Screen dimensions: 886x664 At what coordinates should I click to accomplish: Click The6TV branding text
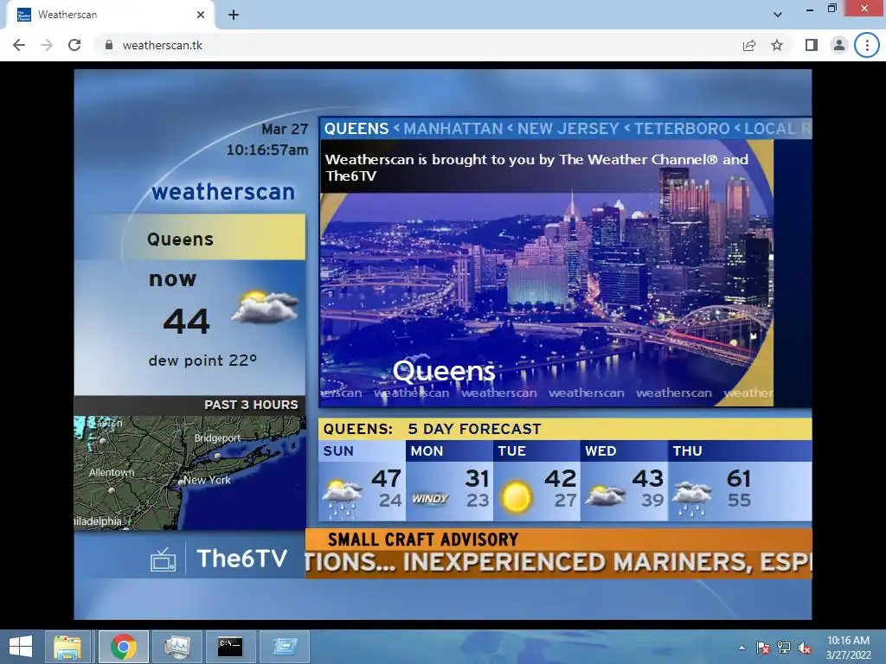pos(242,559)
